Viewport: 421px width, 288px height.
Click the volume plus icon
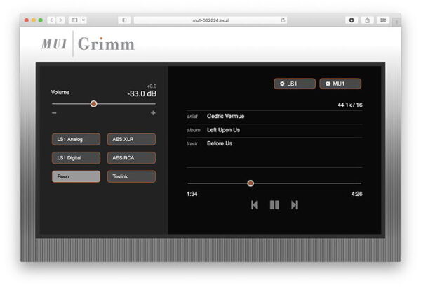tap(153, 113)
